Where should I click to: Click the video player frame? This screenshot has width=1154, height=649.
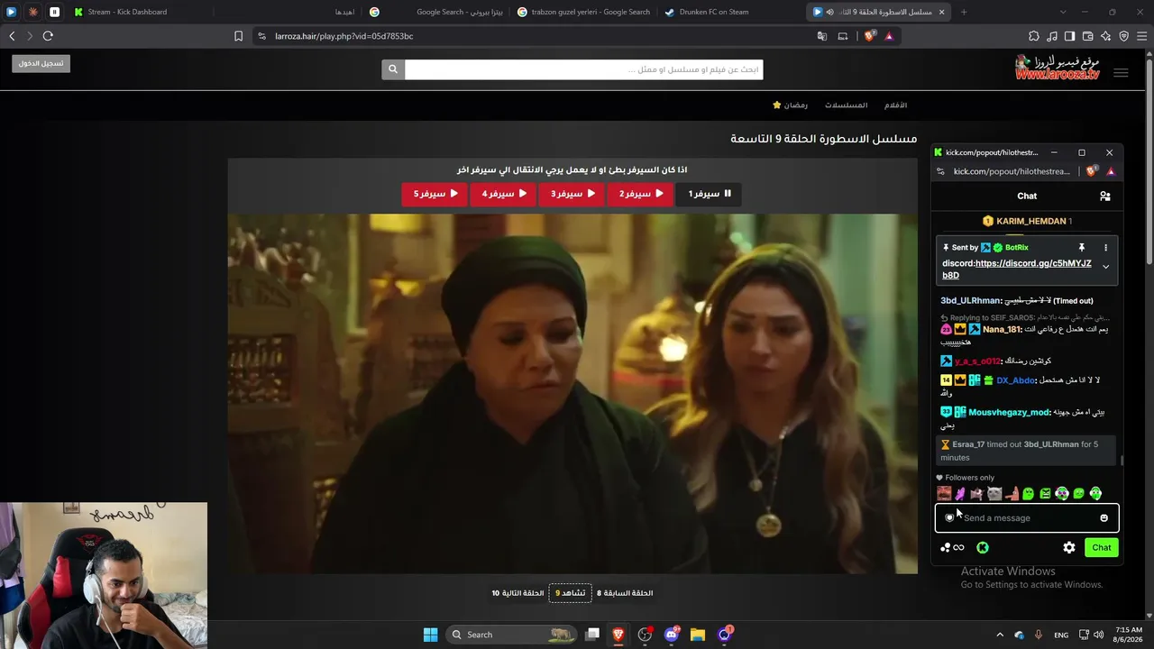click(572, 394)
